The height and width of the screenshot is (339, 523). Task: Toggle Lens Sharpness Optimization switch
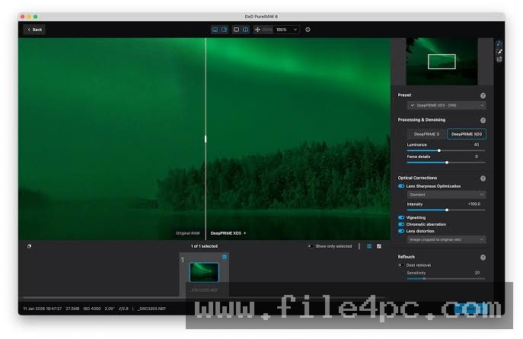tap(401, 186)
